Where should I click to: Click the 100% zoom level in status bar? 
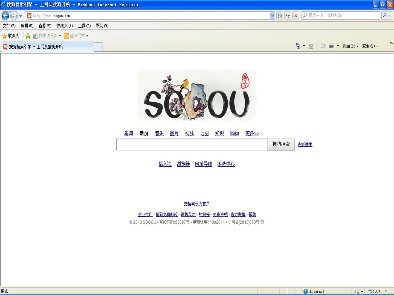[377, 291]
